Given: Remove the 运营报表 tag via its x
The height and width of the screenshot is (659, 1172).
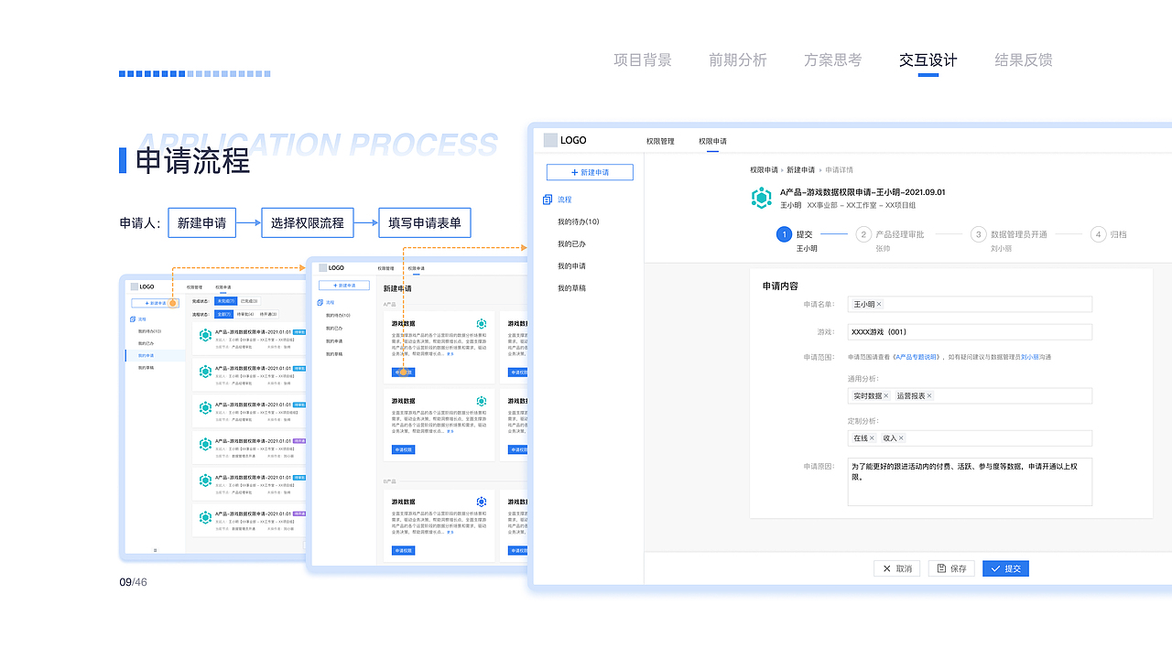Looking at the screenshot, I should [x=929, y=396].
